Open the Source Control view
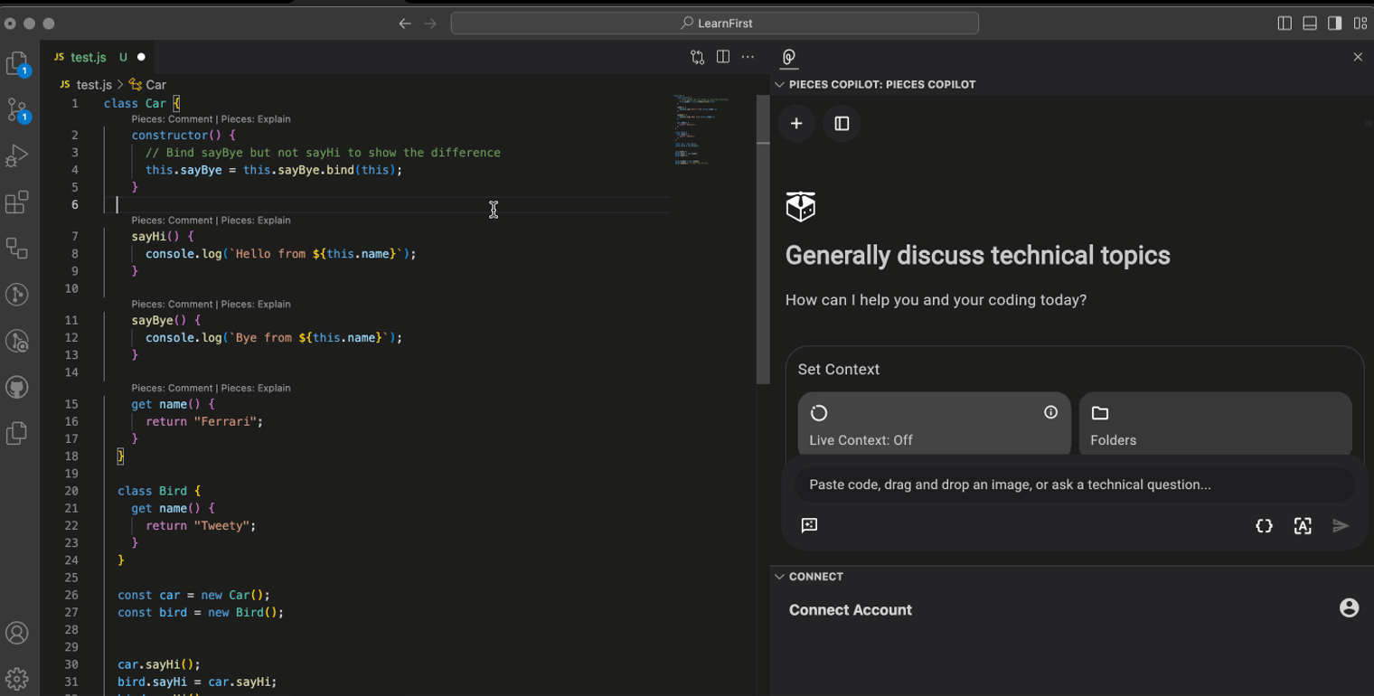 point(17,110)
